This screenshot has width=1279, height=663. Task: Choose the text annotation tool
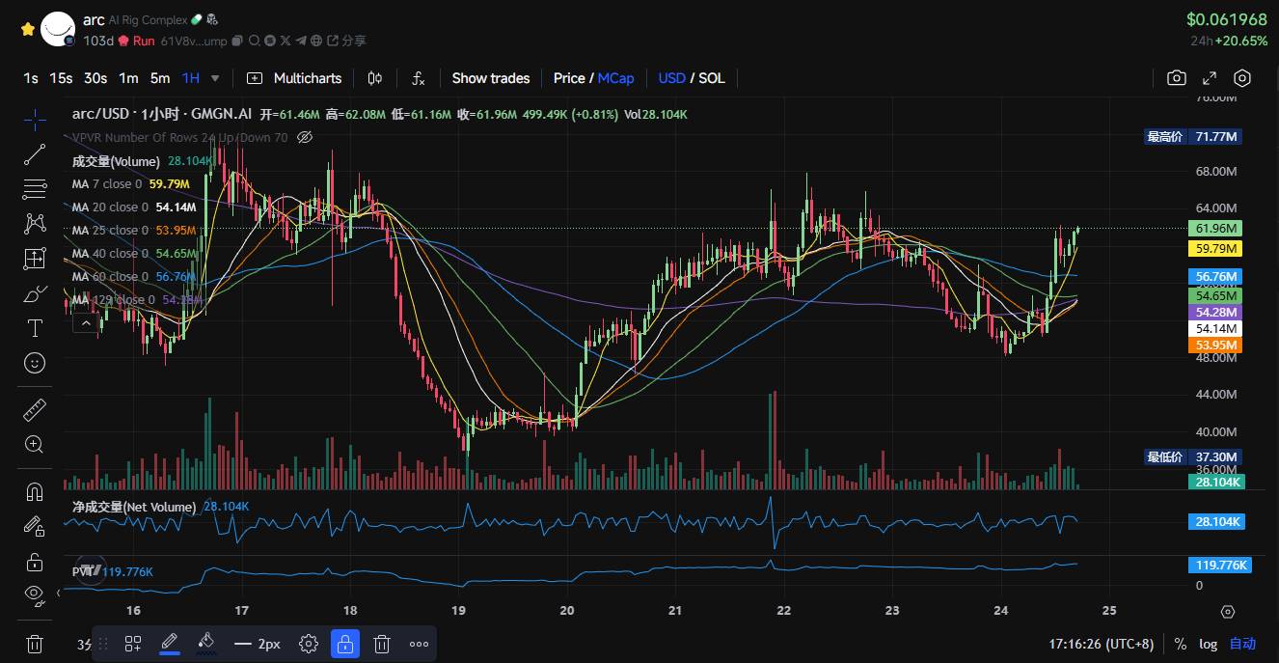(x=35, y=328)
